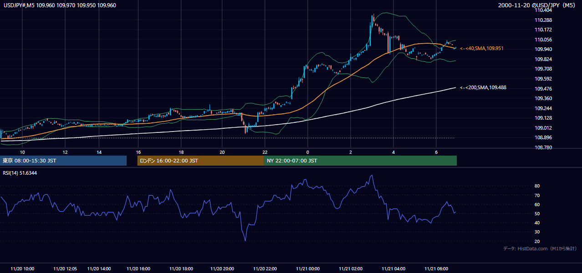Click the hour label 0 under price chart
This screenshot has height=273, width=582.
click(308, 152)
